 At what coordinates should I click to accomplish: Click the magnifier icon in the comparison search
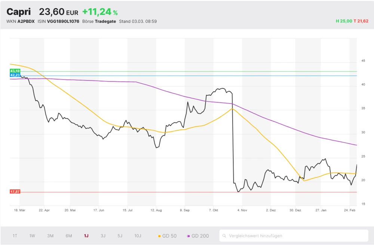pyautogui.click(x=224, y=236)
